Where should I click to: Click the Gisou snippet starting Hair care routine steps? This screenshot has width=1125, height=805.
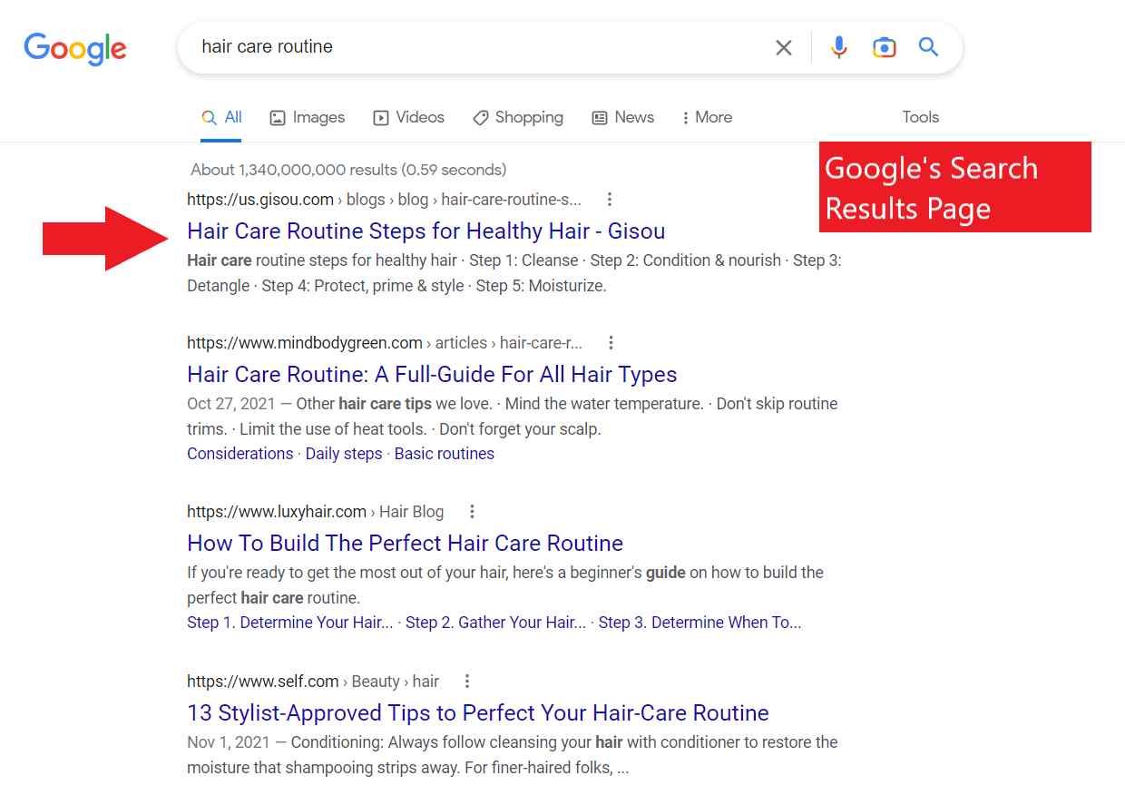(514, 273)
